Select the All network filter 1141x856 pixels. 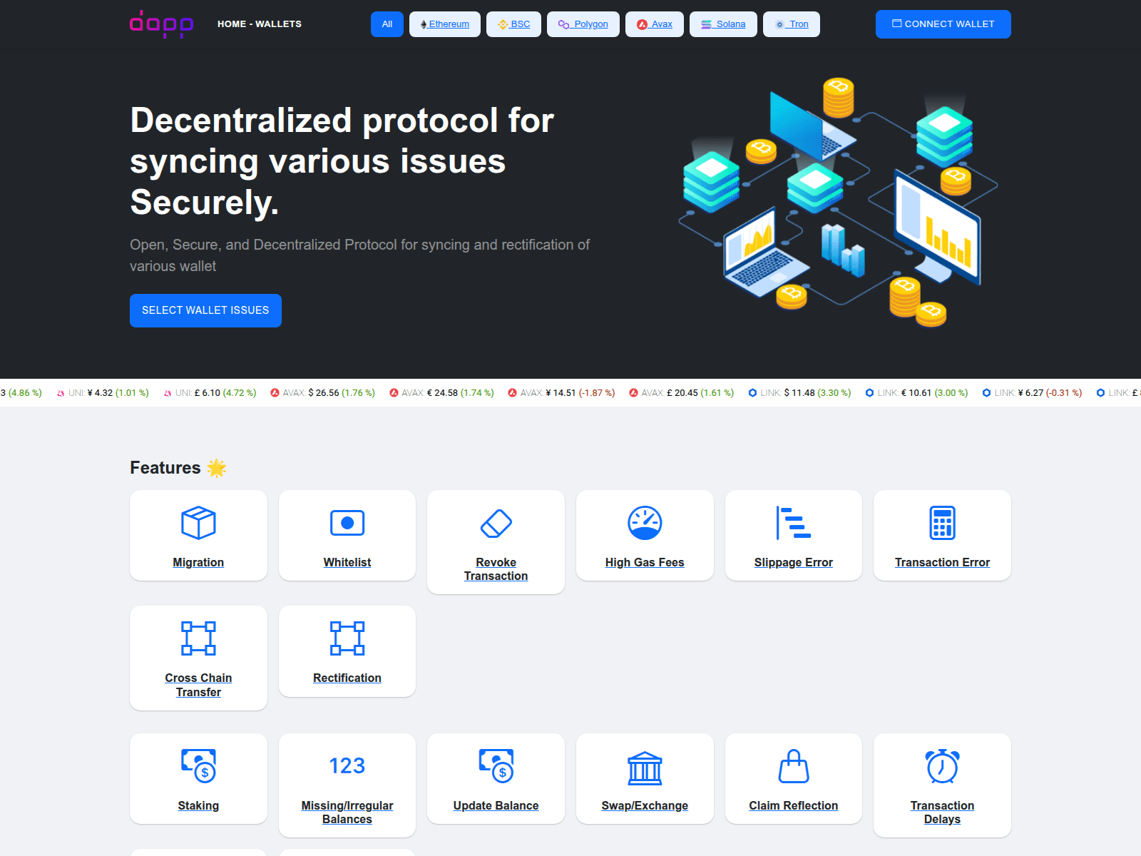click(387, 24)
